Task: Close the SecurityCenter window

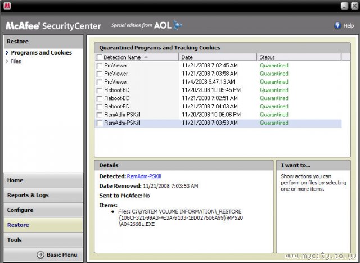Action: tap(354, 6)
